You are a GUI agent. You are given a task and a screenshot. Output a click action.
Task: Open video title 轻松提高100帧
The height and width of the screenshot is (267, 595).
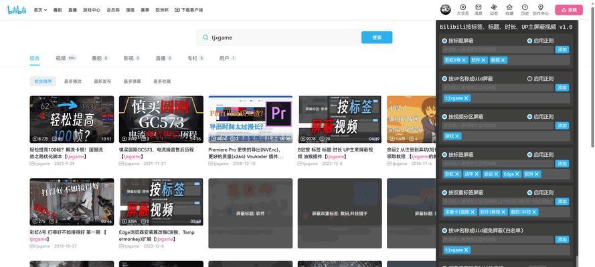point(66,153)
